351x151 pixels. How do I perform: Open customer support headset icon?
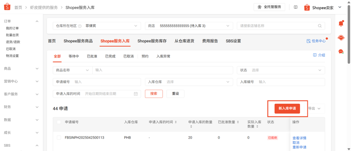point(341,38)
